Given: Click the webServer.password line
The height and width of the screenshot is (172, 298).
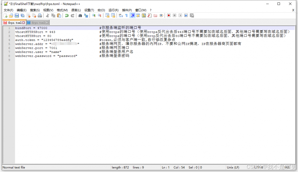Looking at the screenshot, I should [46, 56].
